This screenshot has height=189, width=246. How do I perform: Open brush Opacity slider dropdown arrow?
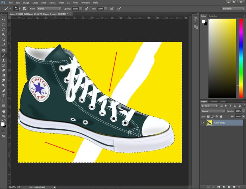click(x=80, y=9)
